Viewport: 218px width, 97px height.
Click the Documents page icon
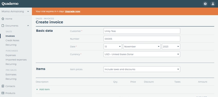pos(3,26)
